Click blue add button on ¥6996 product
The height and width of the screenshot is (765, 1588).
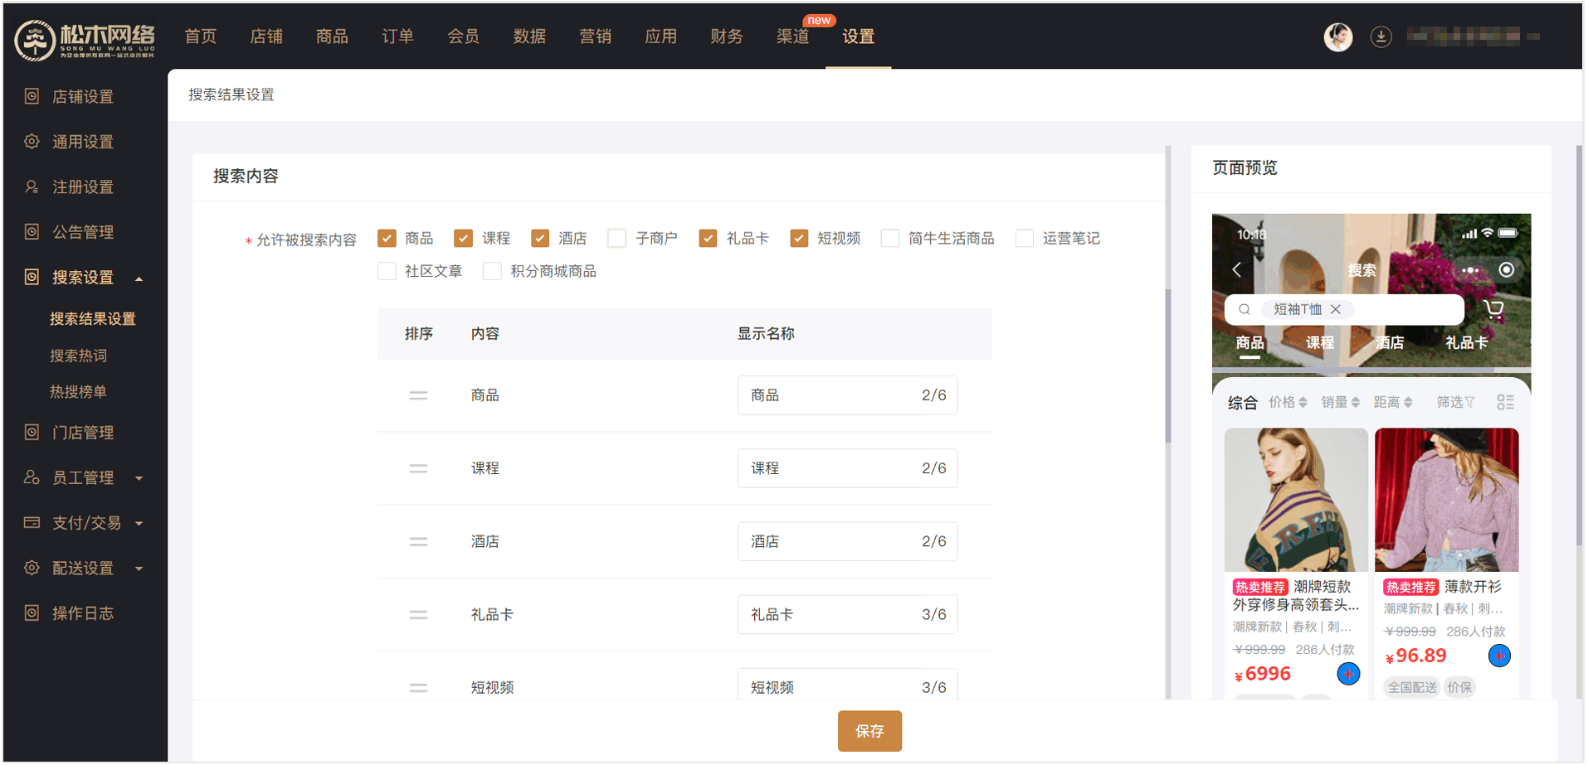1348,674
